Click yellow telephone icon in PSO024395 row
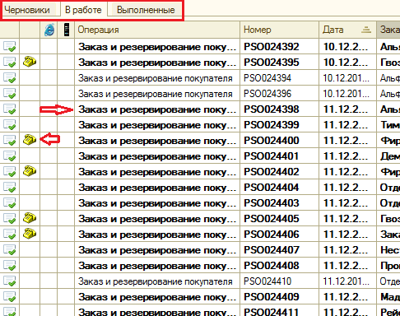400x316 pixels. click(x=30, y=62)
